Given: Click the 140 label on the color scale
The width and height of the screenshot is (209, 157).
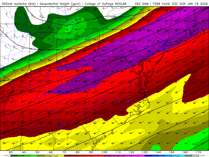Looking at the screenshot, I should (158, 152).
